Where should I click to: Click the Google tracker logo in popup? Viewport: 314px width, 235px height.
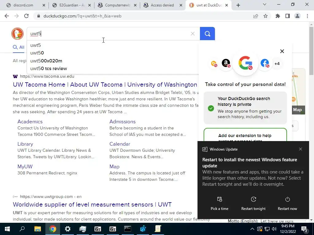245,63
